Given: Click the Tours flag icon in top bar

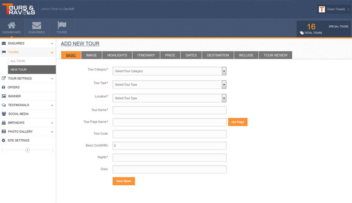Looking at the screenshot, I should tap(62, 26).
